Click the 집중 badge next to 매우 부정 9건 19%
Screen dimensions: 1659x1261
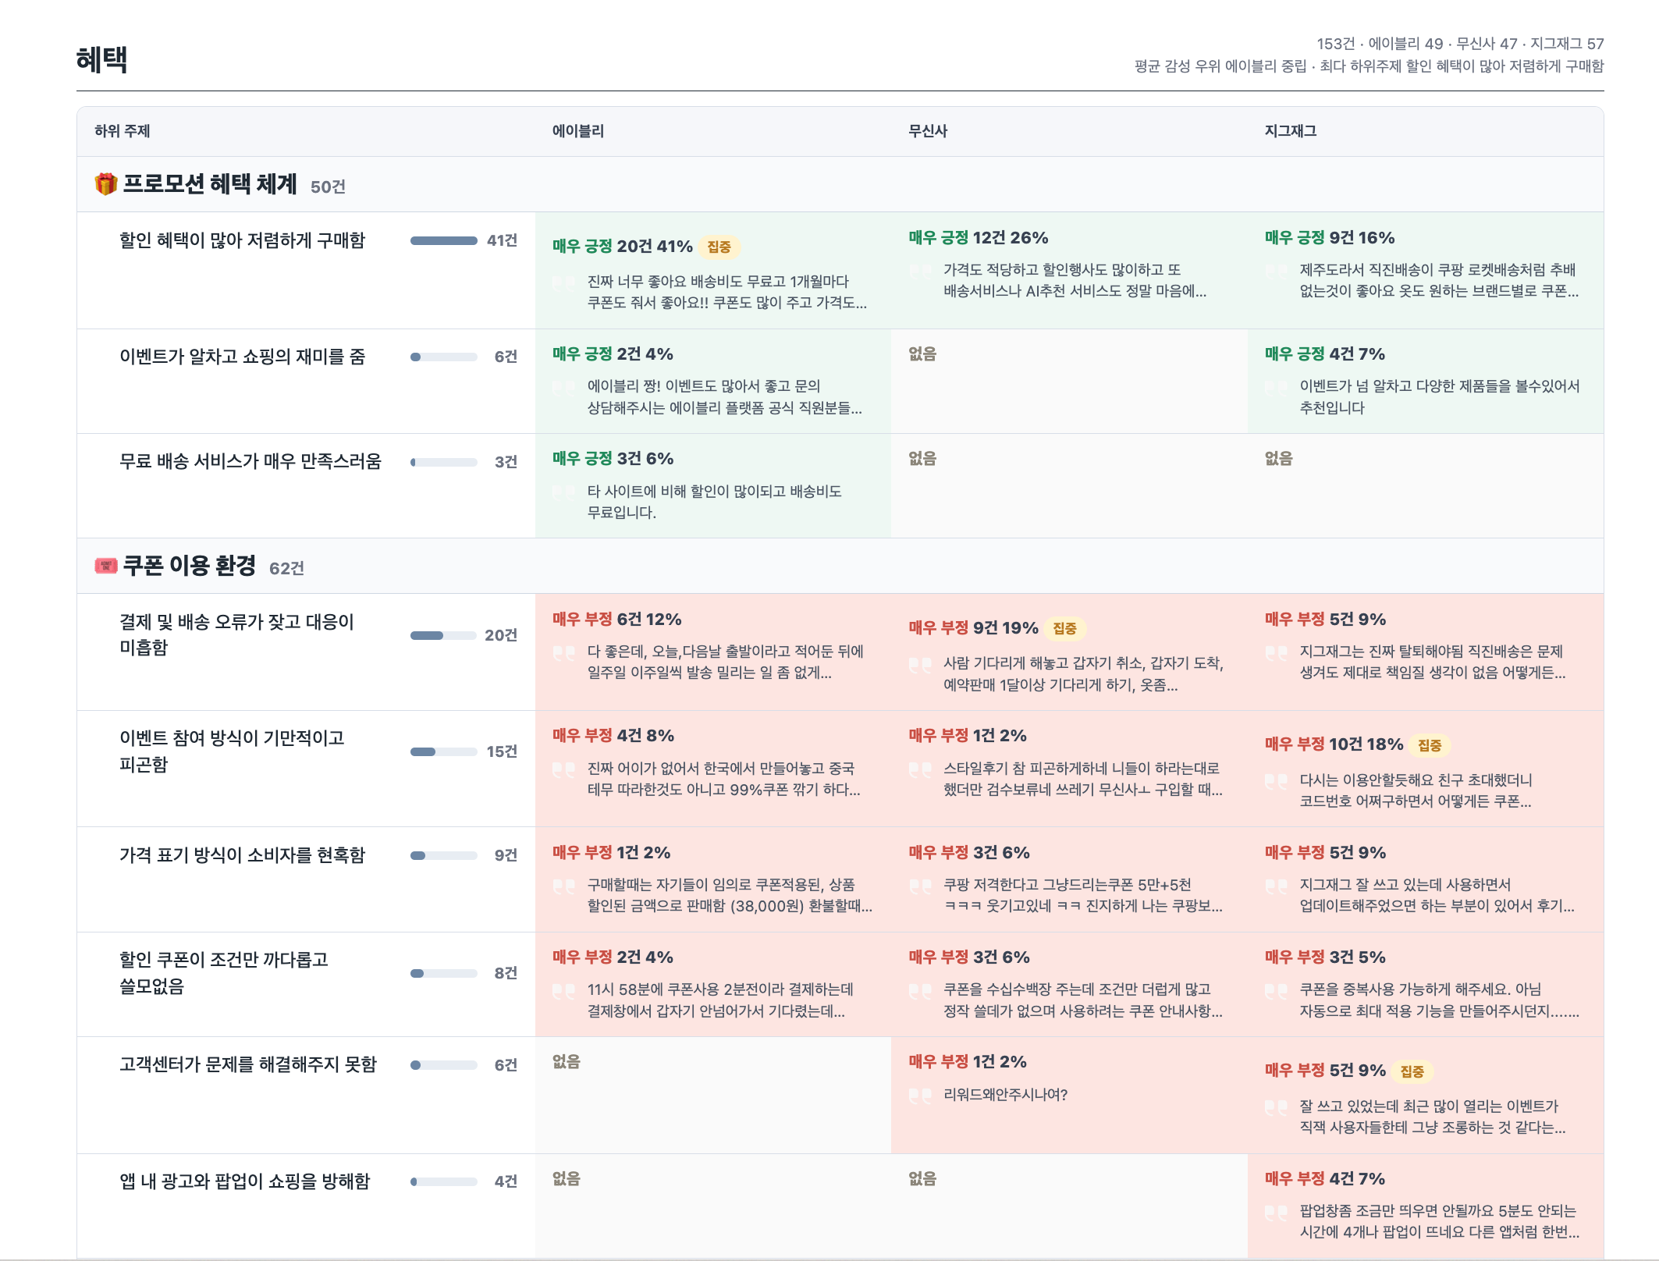(1064, 628)
